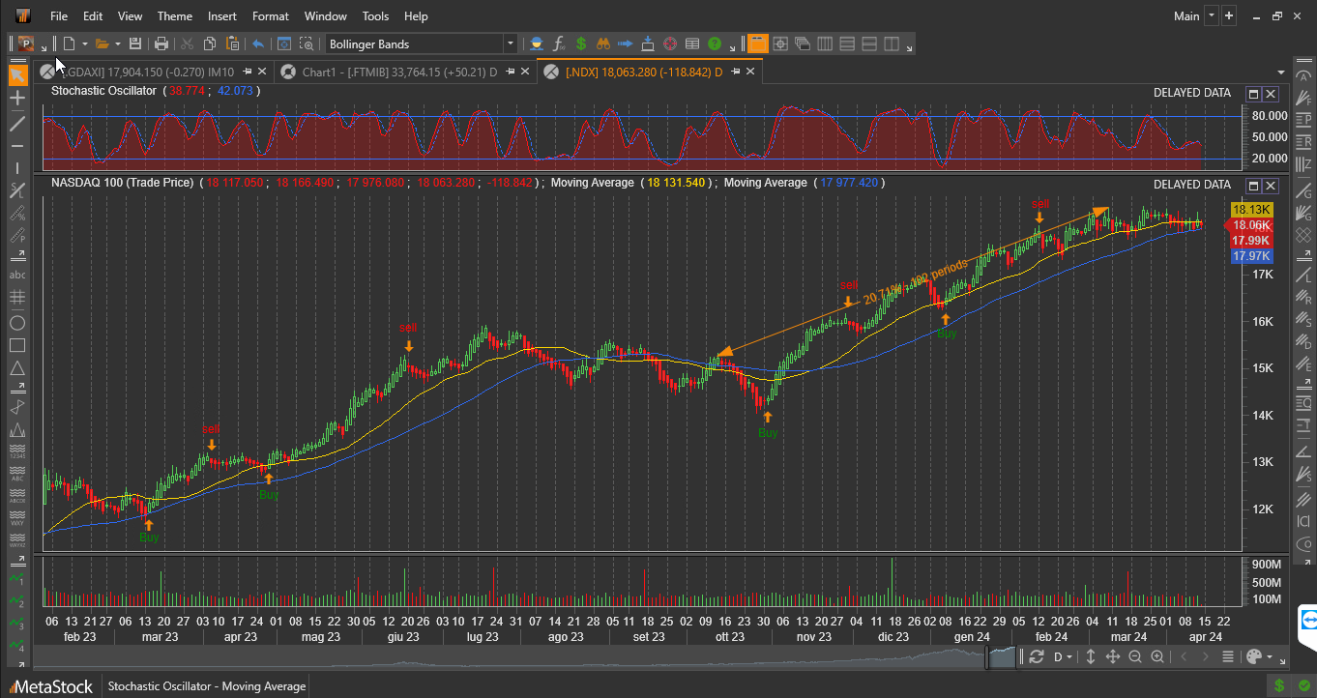Select the pointer arrow tool in left toolbar
The height and width of the screenshot is (698, 1317).
(x=16, y=75)
